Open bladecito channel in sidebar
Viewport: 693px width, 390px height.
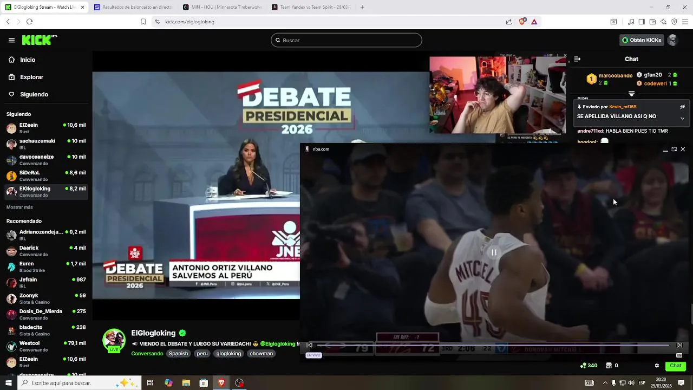[x=46, y=330]
